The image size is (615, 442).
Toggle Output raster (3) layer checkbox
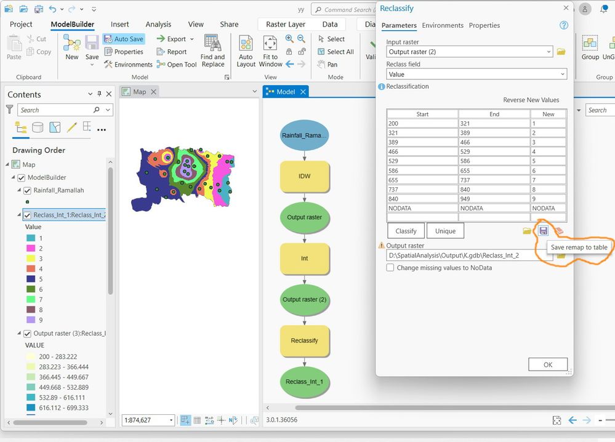coord(27,334)
